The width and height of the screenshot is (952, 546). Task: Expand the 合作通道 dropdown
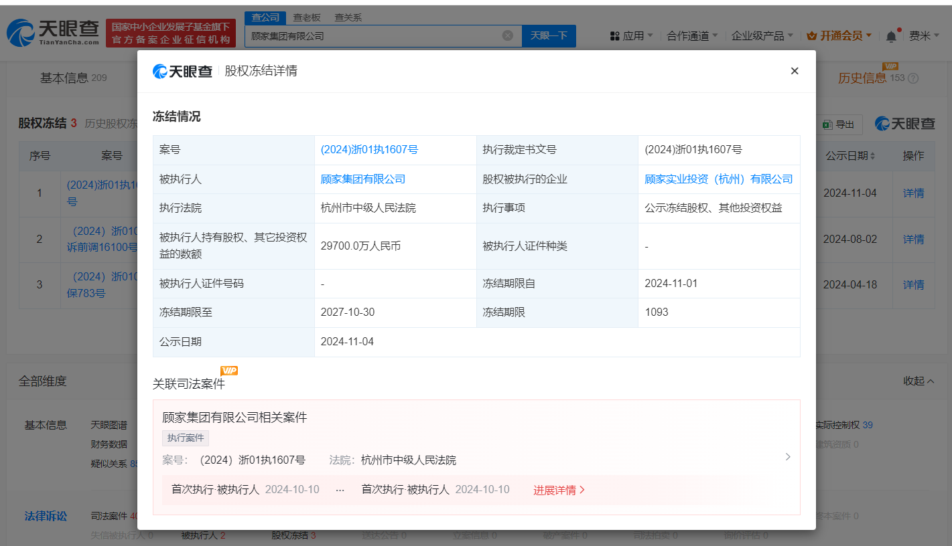(x=693, y=36)
